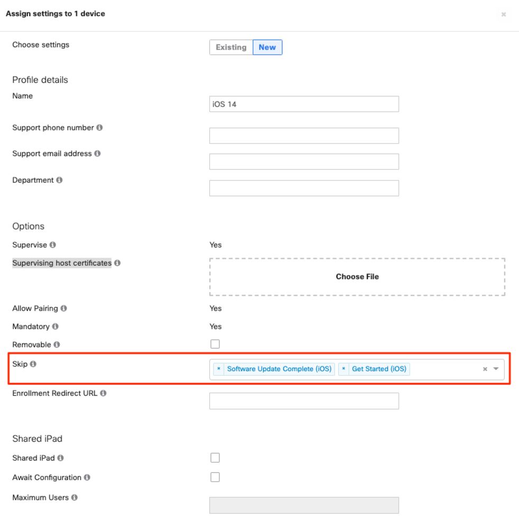Screen dimensions: 519x528
Task: Click the info icon next to Department
Action: tap(59, 180)
